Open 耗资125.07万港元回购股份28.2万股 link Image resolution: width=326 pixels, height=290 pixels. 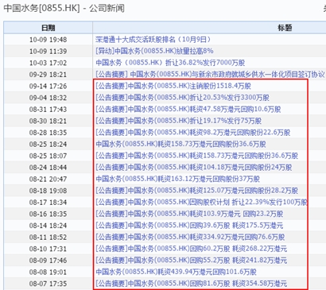coord(196,191)
